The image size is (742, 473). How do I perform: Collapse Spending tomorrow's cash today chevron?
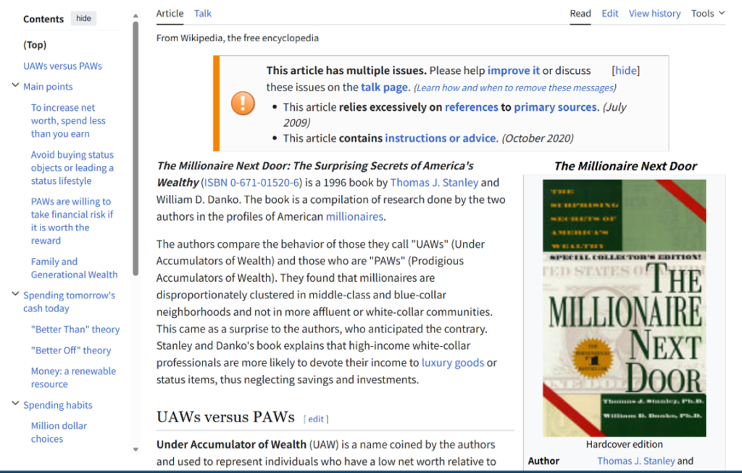[x=15, y=294]
